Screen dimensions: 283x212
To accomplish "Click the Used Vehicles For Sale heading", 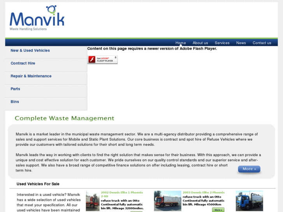I will (38, 184).
